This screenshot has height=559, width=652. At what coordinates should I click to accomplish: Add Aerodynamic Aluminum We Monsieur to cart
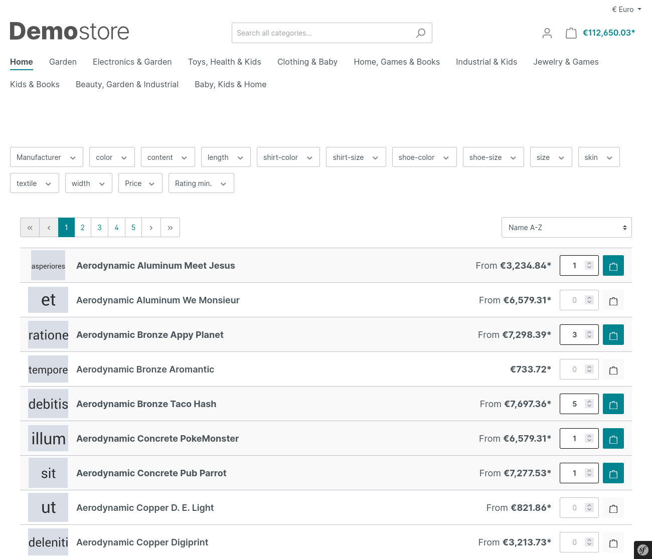613,300
